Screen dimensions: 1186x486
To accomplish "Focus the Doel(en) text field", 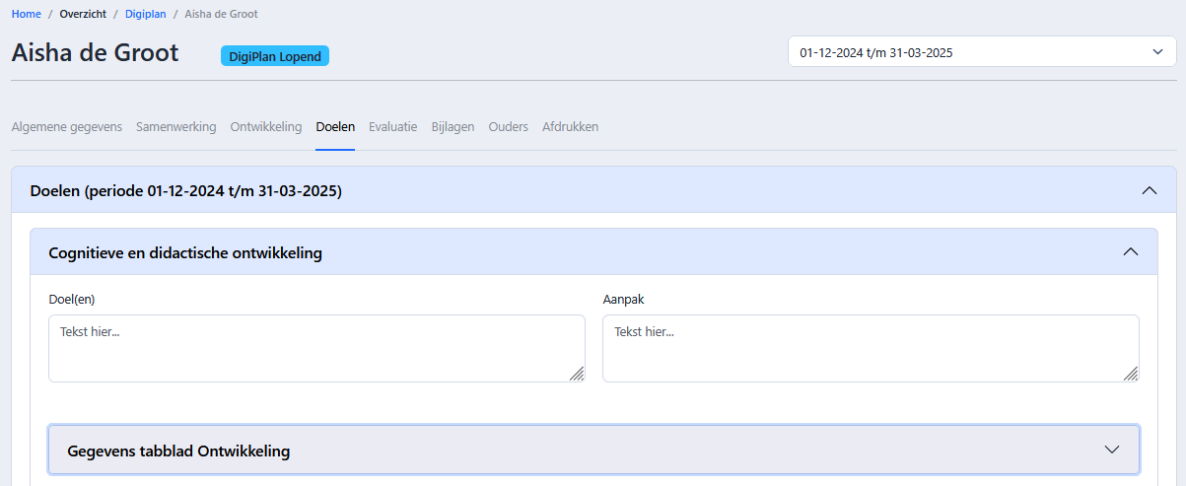I will 316,348.
